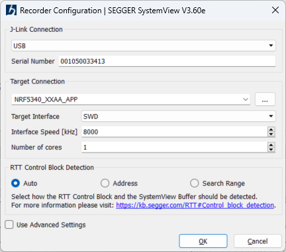Dismiss the dialog with the Cancel button
This screenshot has height=252, width=286.
258,241
